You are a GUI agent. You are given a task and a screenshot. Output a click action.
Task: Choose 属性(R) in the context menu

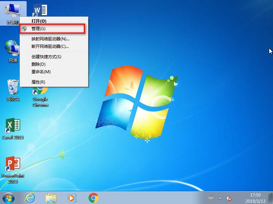coord(54,82)
